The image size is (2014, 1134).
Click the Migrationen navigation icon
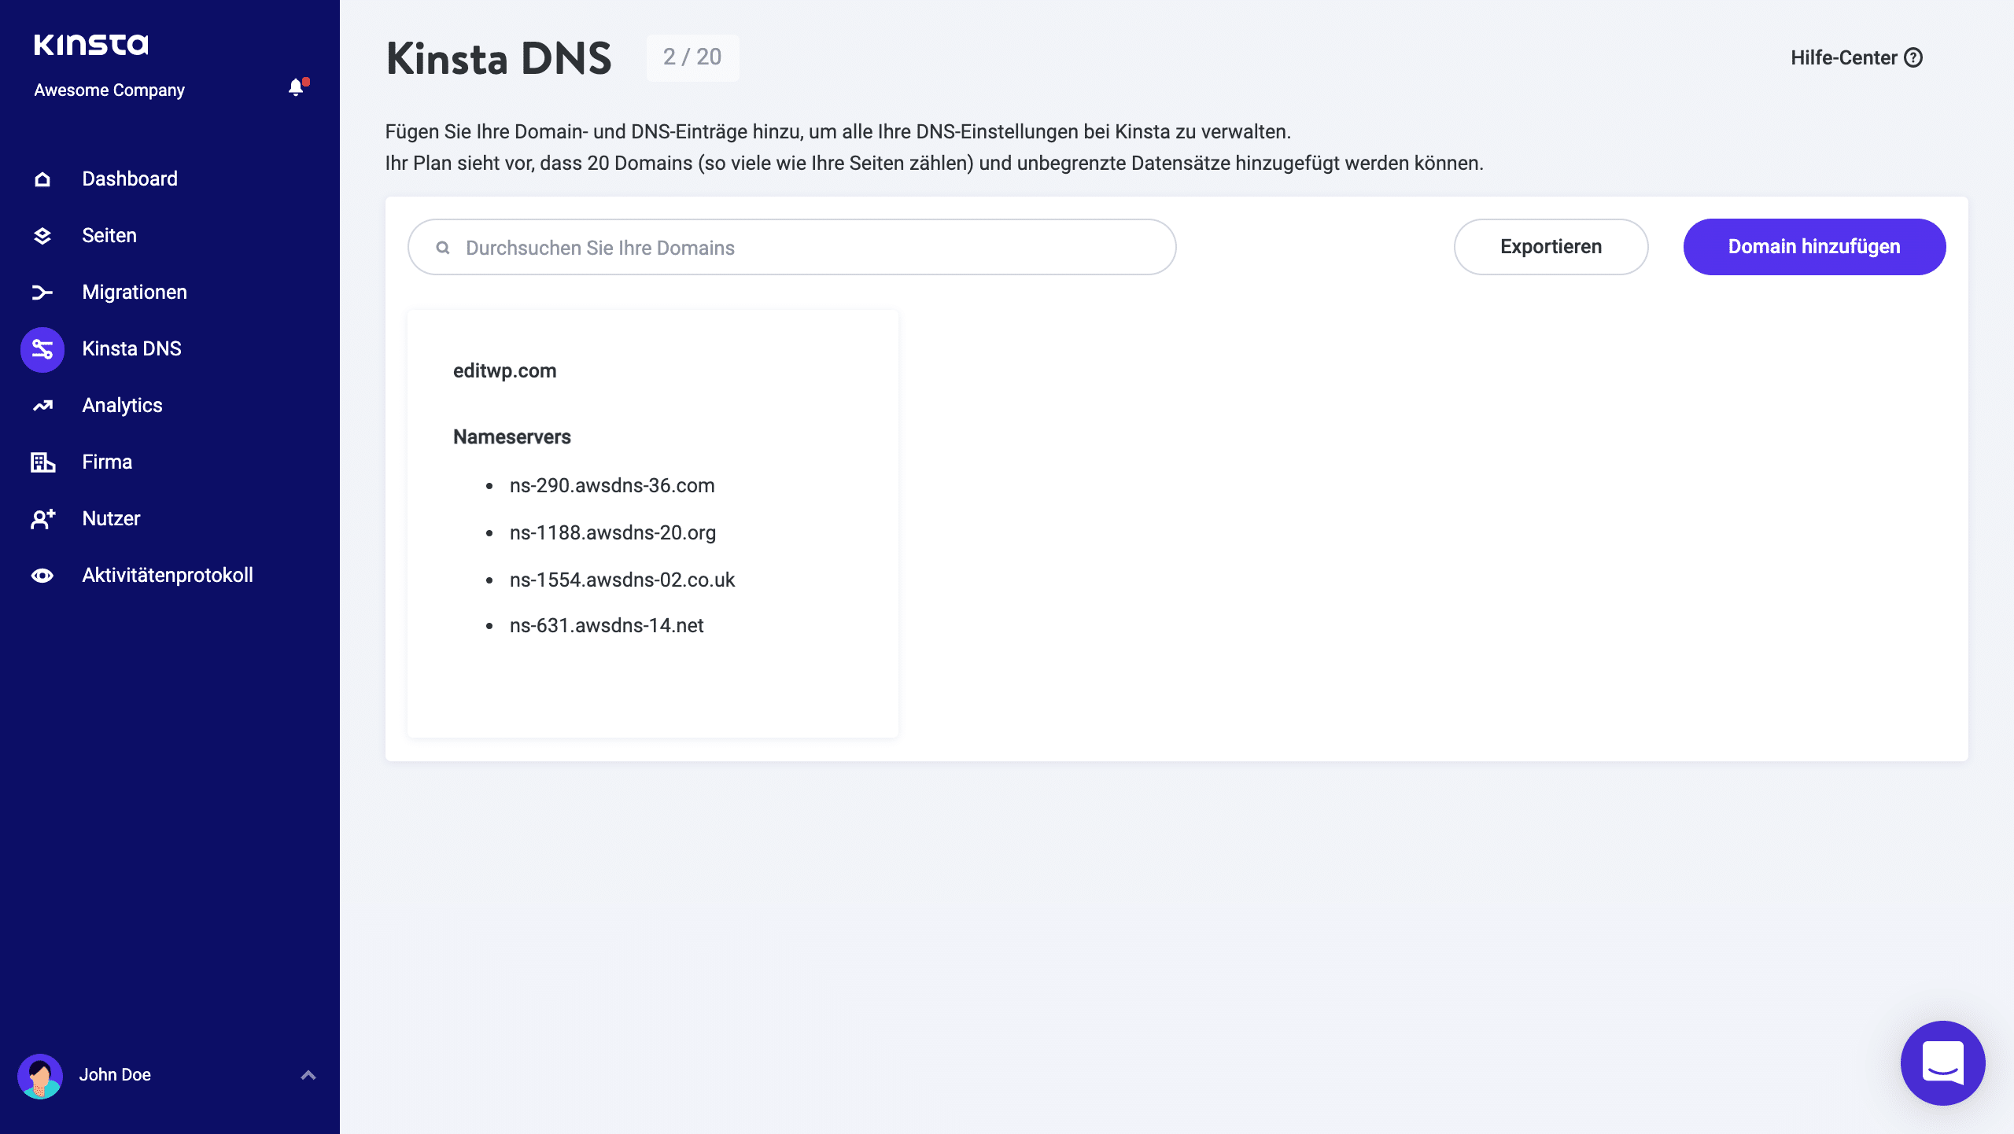click(x=42, y=292)
